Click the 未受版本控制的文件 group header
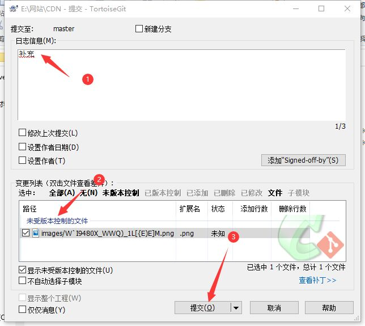Image resolution: width=365 pixels, height=326 pixels. coord(57,221)
